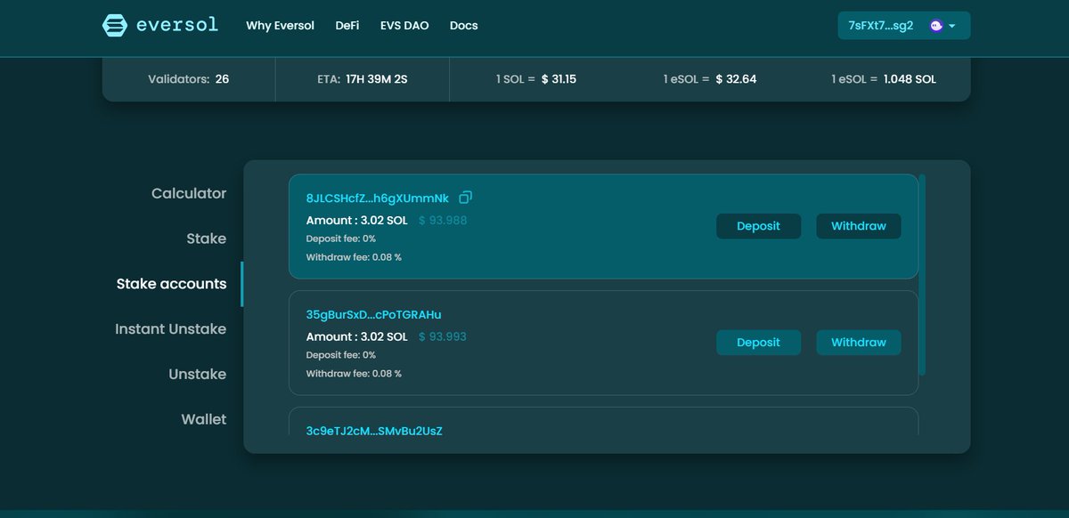Click the 35gBurSxD...cPoTGRAHu address link
Viewport: 1069px width, 518px height.
[x=373, y=314]
